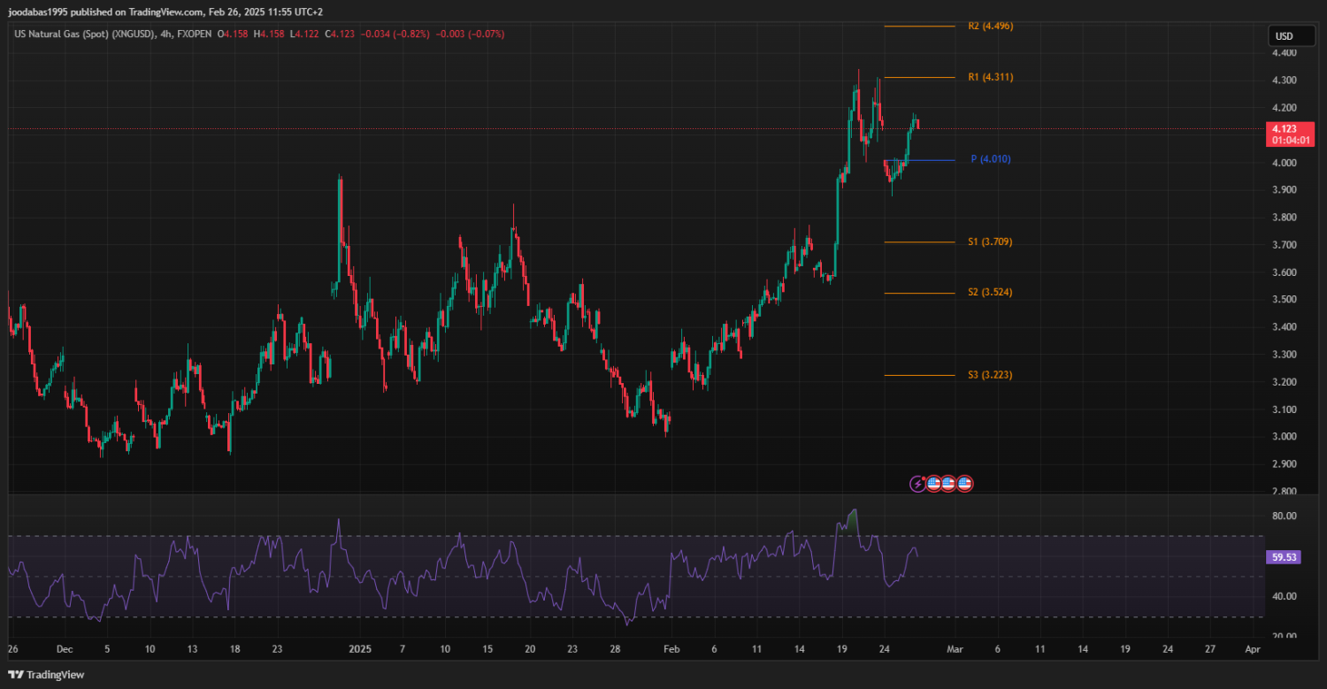1327x689 pixels.
Task: Select the purple 59.53 RSI value label
Action: click(x=1283, y=557)
